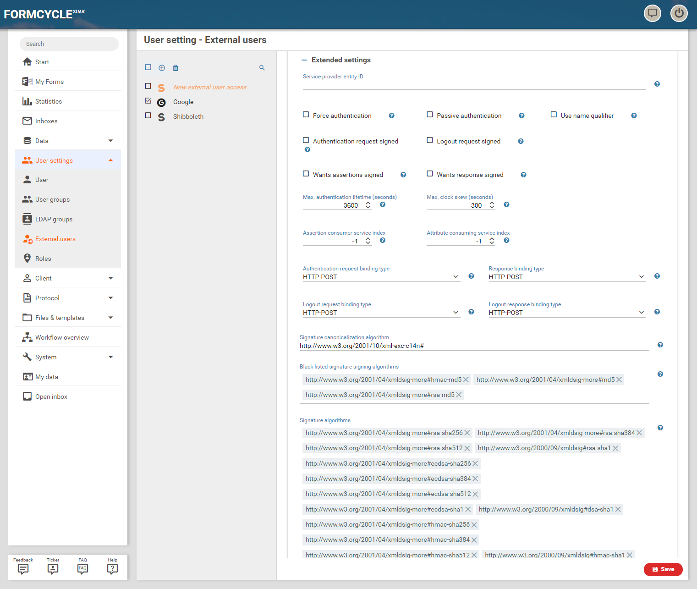697x589 pixels.
Task: Show help for Signature algorithms
Action: [x=660, y=428]
